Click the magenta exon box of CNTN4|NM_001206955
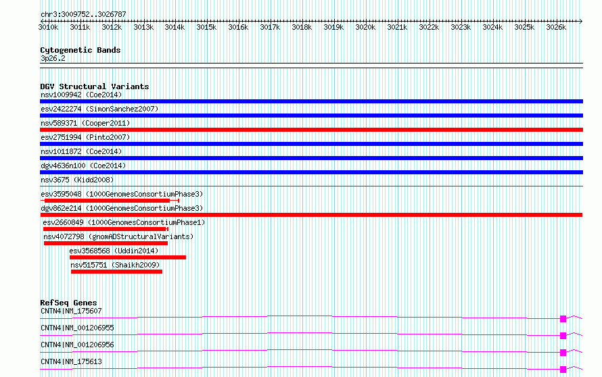The image size is (602, 377). click(x=563, y=336)
